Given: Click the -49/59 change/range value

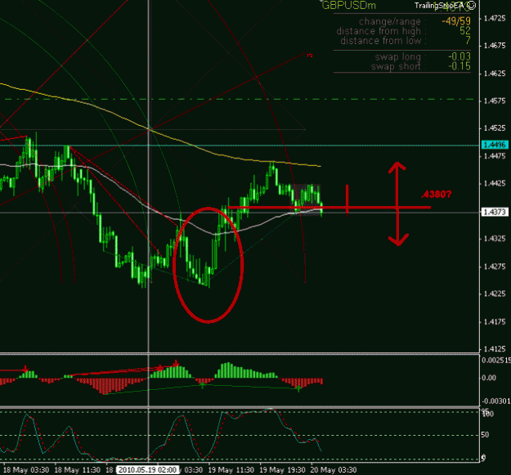Looking at the screenshot, I should tap(456, 21).
